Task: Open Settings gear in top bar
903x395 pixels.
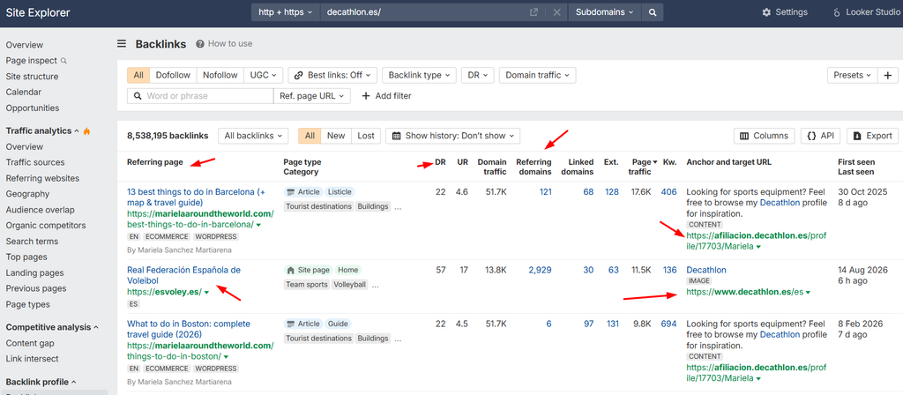Action: click(x=784, y=12)
